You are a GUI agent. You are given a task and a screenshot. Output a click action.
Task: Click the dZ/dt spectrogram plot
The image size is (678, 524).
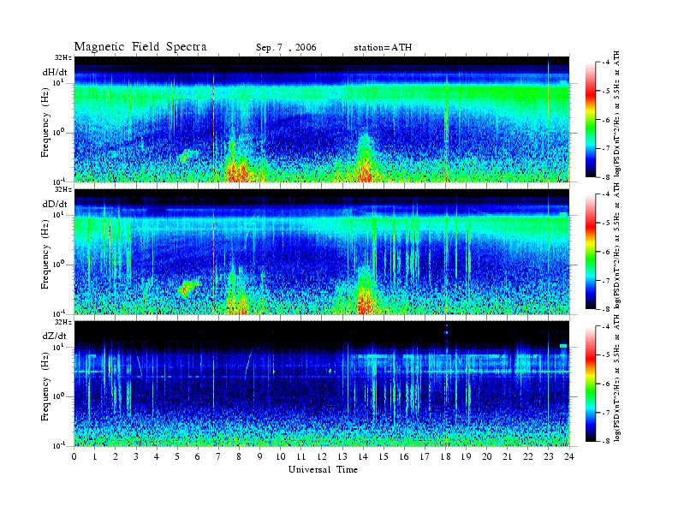[322, 384]
